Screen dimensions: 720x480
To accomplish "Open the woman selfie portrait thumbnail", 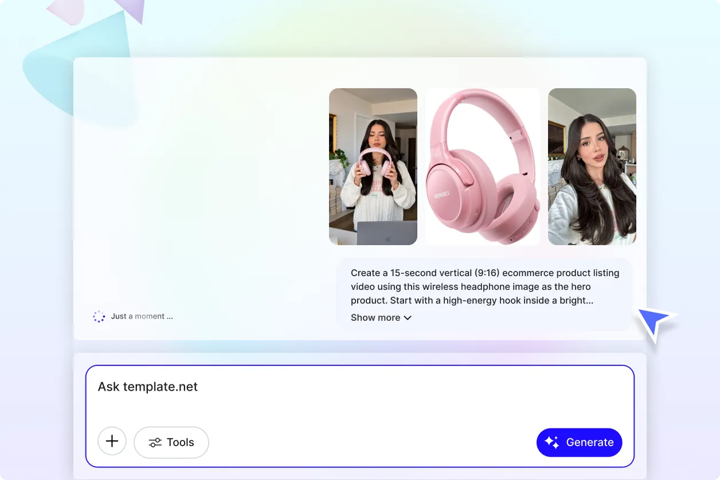I will (592, 167).
